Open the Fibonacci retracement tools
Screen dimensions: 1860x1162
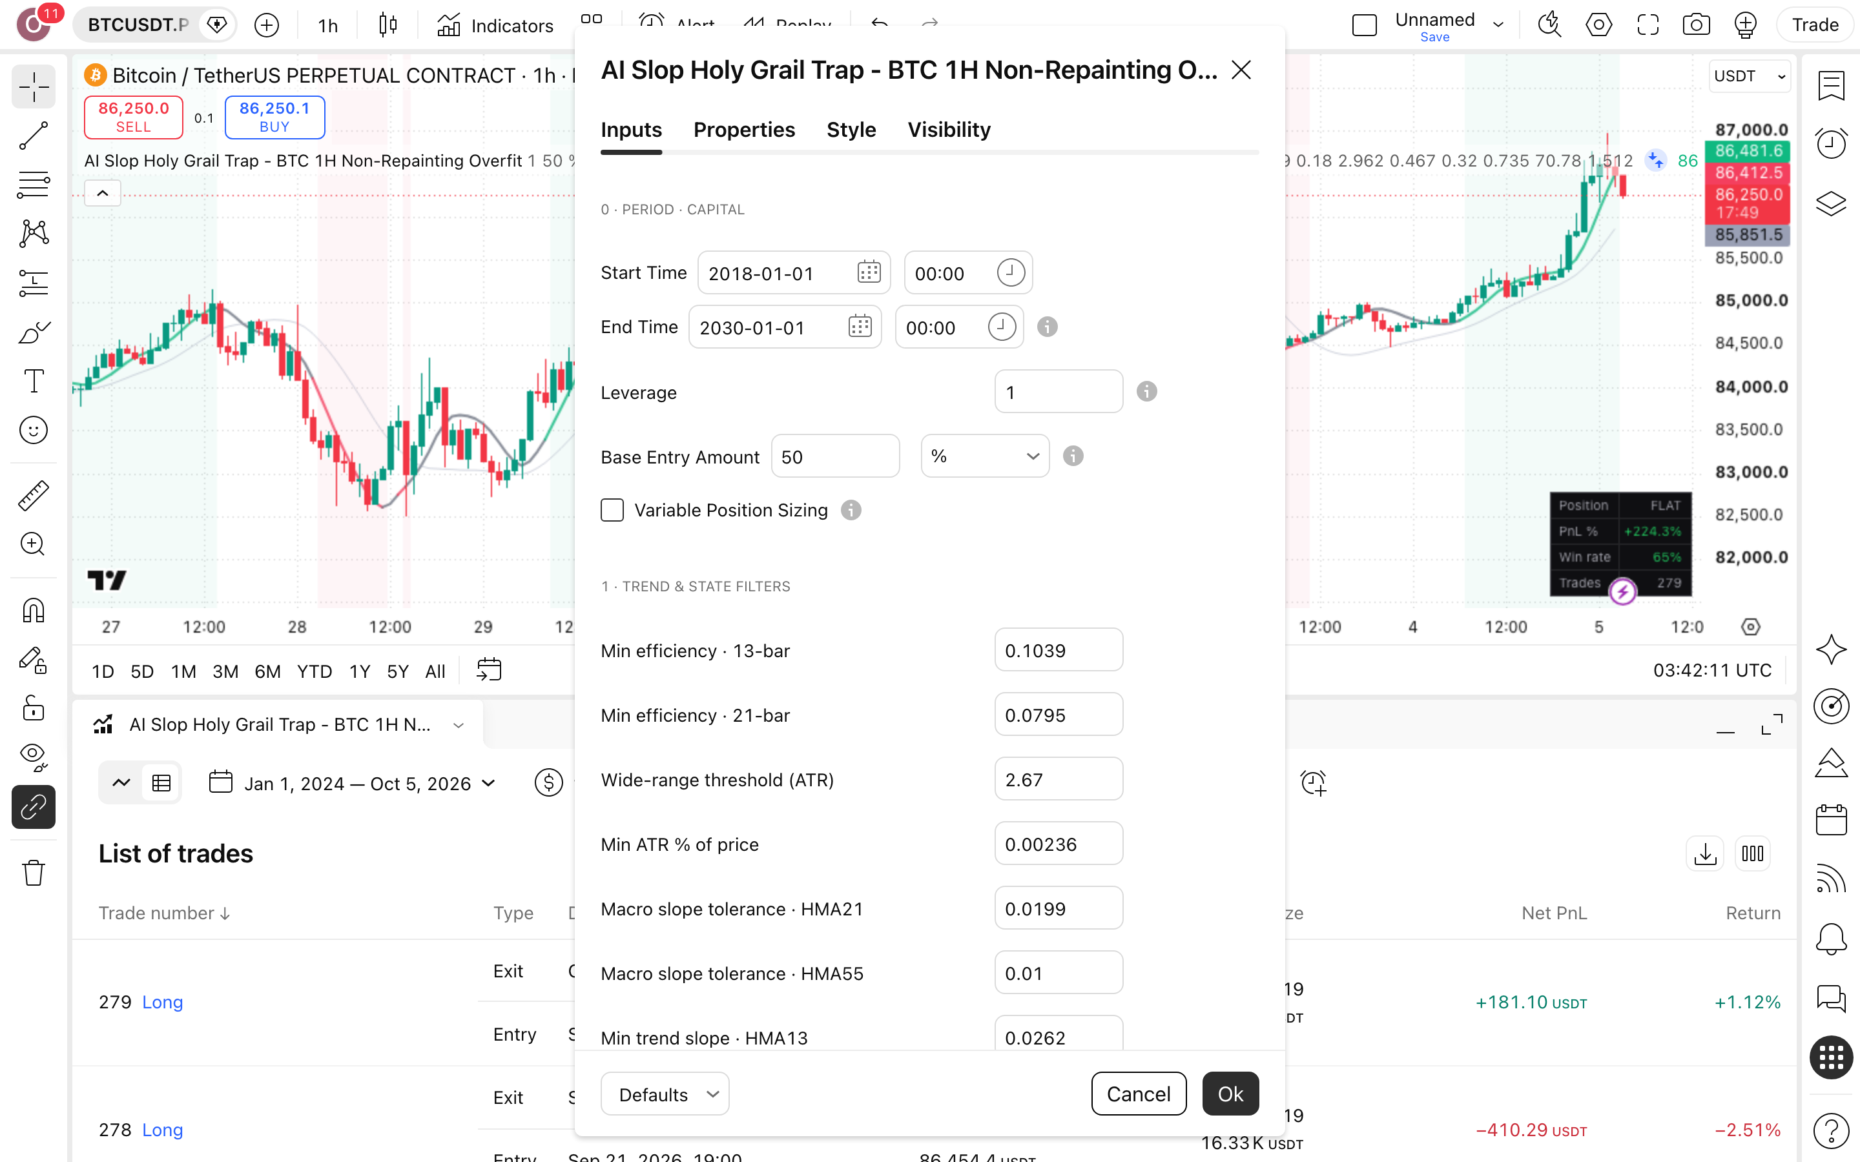(33, 185)
